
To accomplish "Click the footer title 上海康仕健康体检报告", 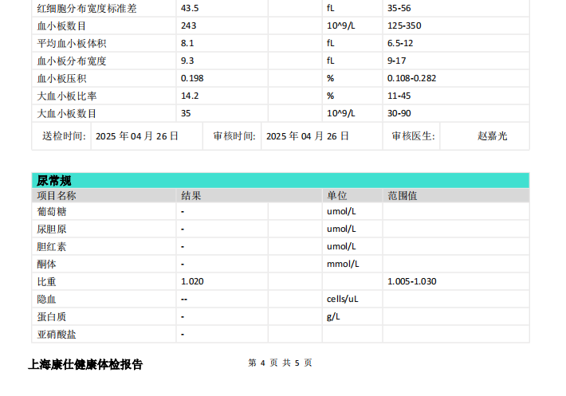I will (x=85, y=364).
